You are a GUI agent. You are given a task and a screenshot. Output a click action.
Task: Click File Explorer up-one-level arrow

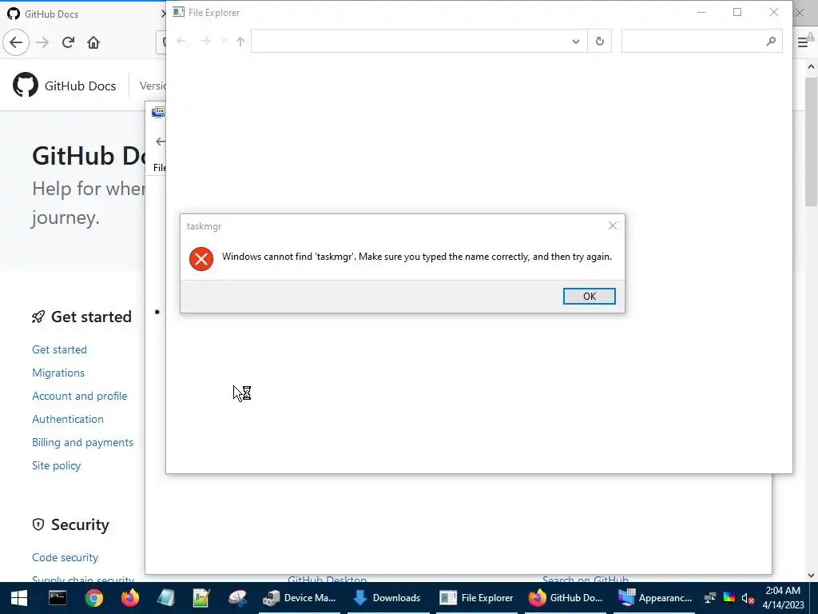240,42
